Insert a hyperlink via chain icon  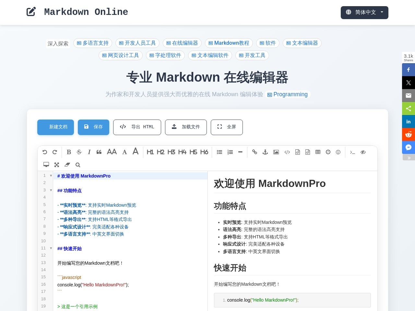coord(255,152)
